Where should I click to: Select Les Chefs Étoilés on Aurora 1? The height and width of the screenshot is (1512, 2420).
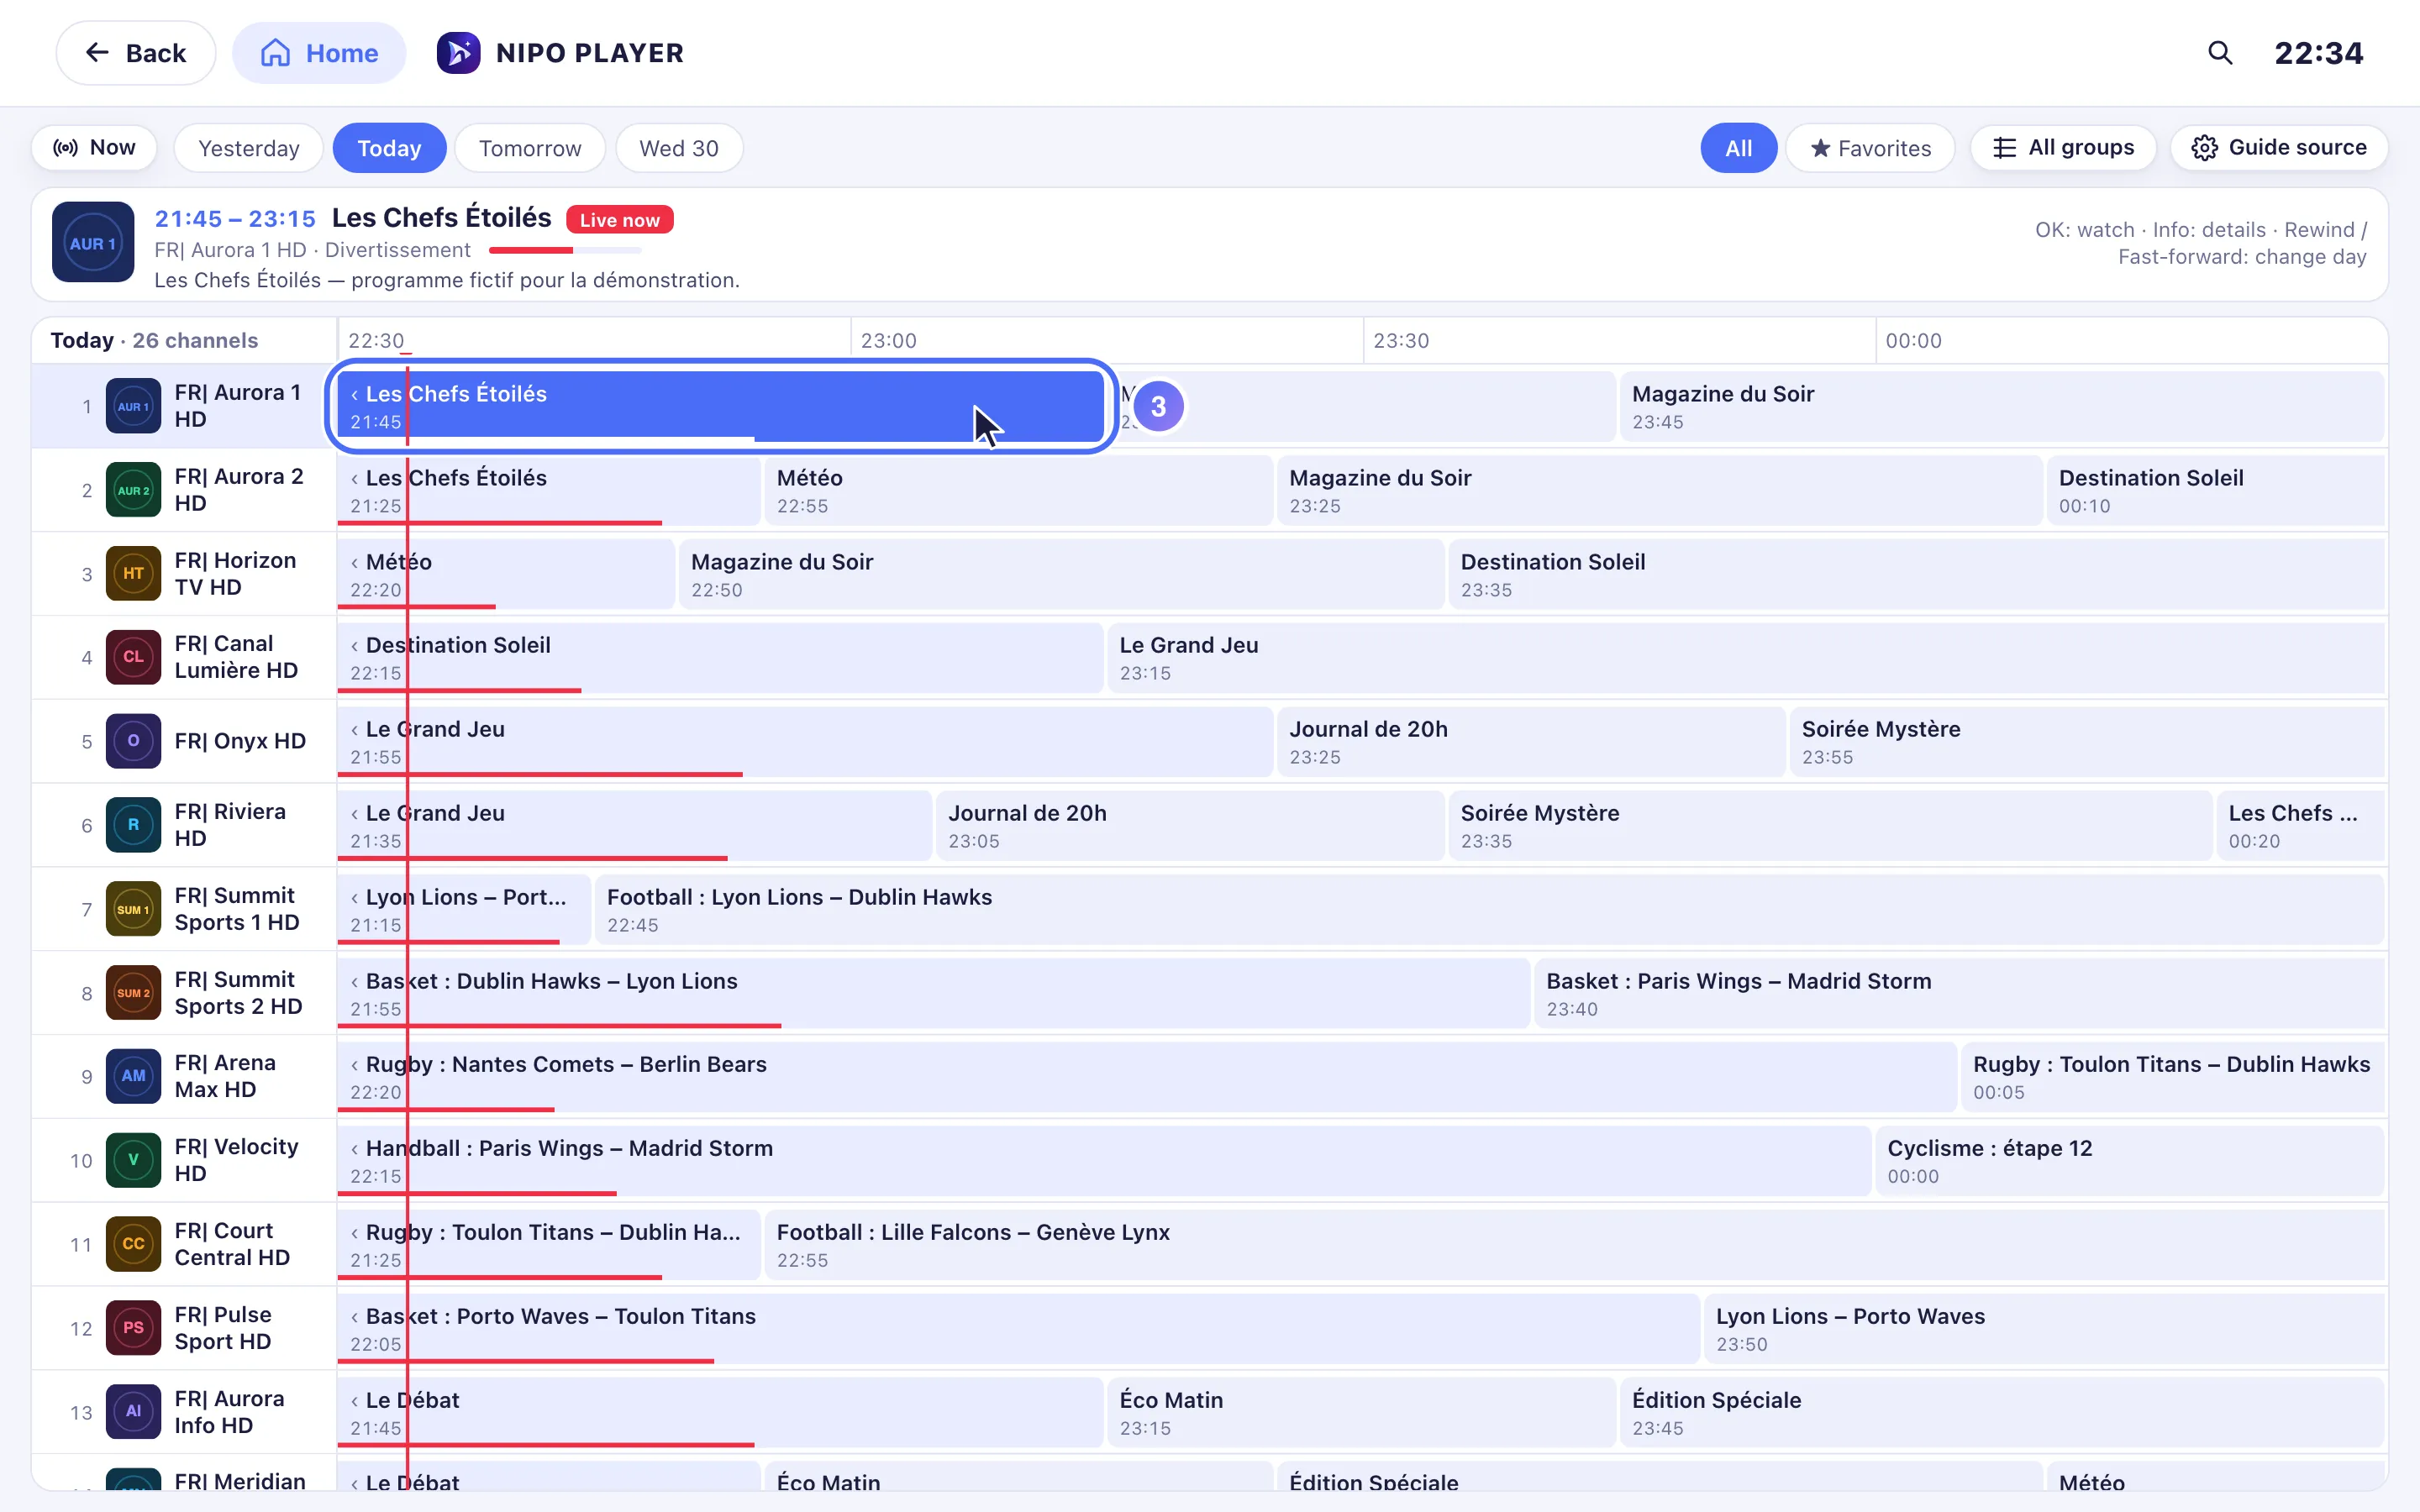pyautogui.click(x=720, y=406)
